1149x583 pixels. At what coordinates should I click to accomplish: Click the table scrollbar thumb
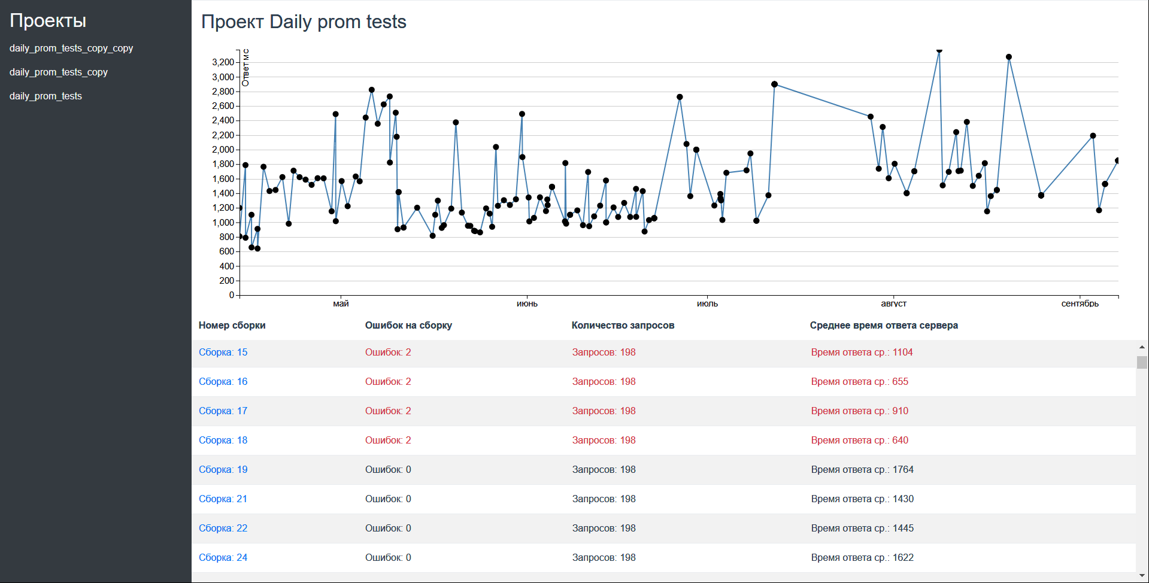click(1142, 362)
